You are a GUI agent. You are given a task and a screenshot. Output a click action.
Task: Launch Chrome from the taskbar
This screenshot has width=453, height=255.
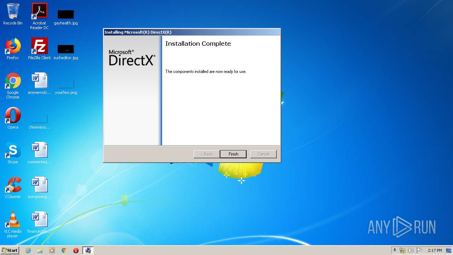[x=64, y=250]
